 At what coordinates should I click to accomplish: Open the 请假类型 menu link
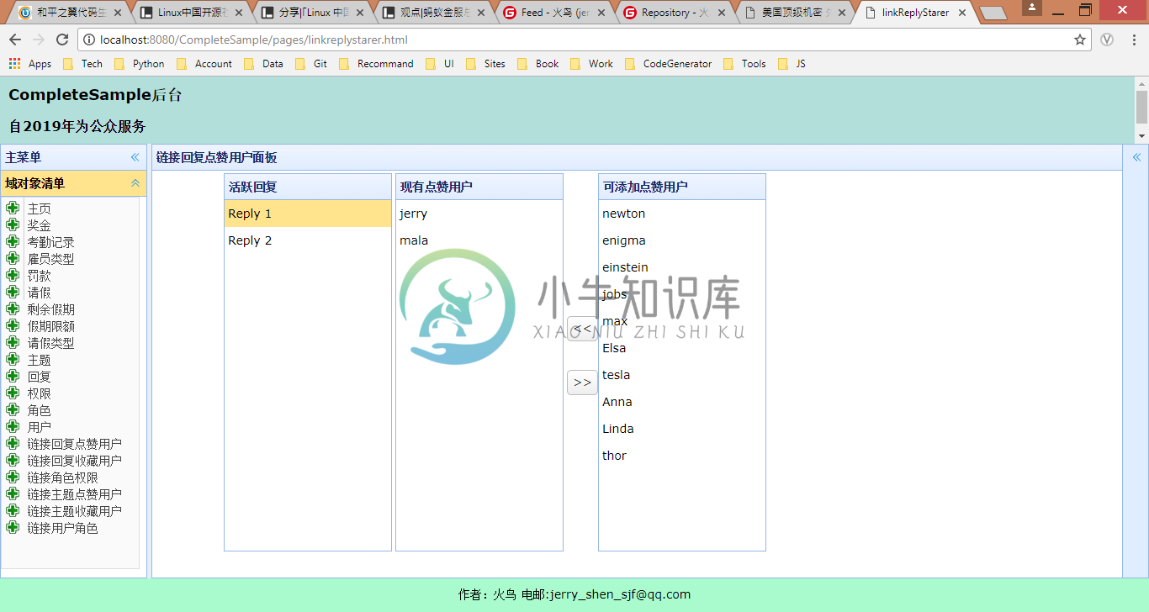click(50, 343)
